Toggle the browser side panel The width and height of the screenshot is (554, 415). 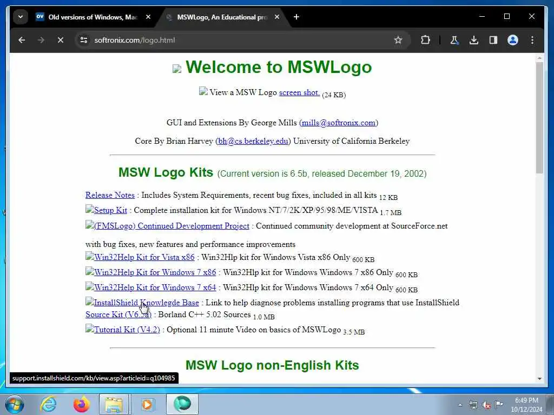tap(493, 40)
